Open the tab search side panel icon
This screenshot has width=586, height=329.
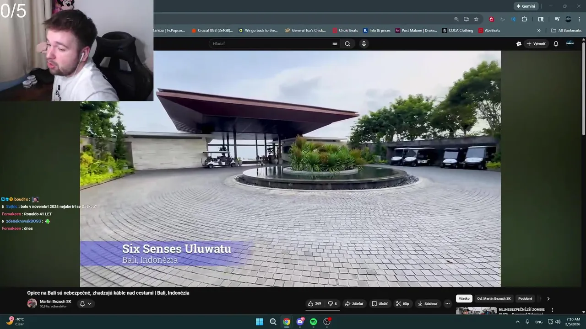click(541, 19)
